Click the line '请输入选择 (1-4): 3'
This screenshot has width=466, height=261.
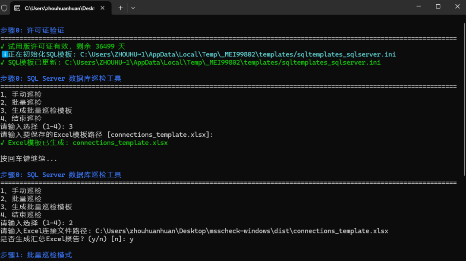pos(37,127)
